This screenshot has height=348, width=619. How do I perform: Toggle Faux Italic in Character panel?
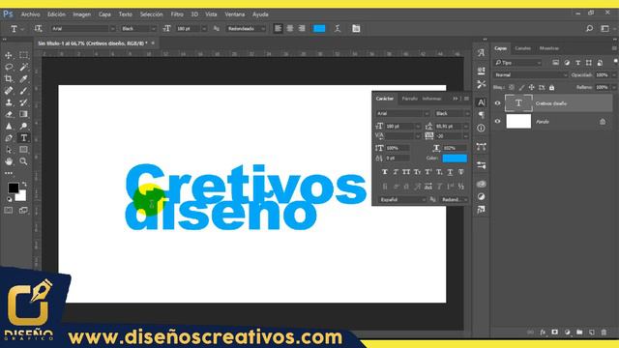396,172
